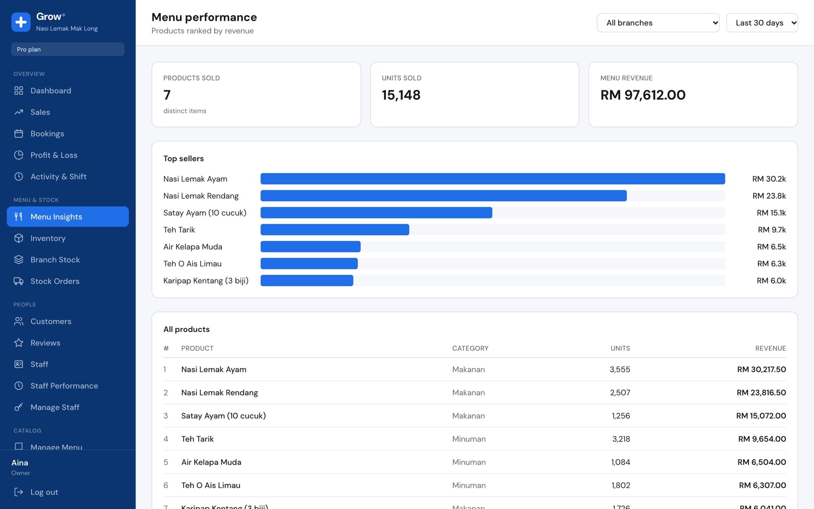The image size is (814, 509).
Task: Click the Log out arrow icon
Action: pyautogui.click(x=19, y=492)
